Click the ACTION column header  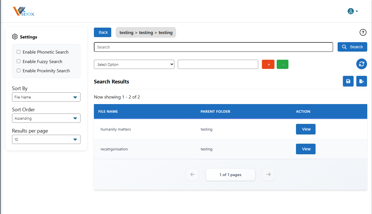(303, 111)
